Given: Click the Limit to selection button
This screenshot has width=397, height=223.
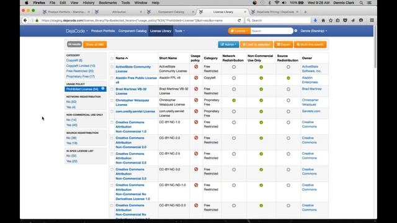Looking at the screenshot, I should pyautogui.click(x=256, y=45).
